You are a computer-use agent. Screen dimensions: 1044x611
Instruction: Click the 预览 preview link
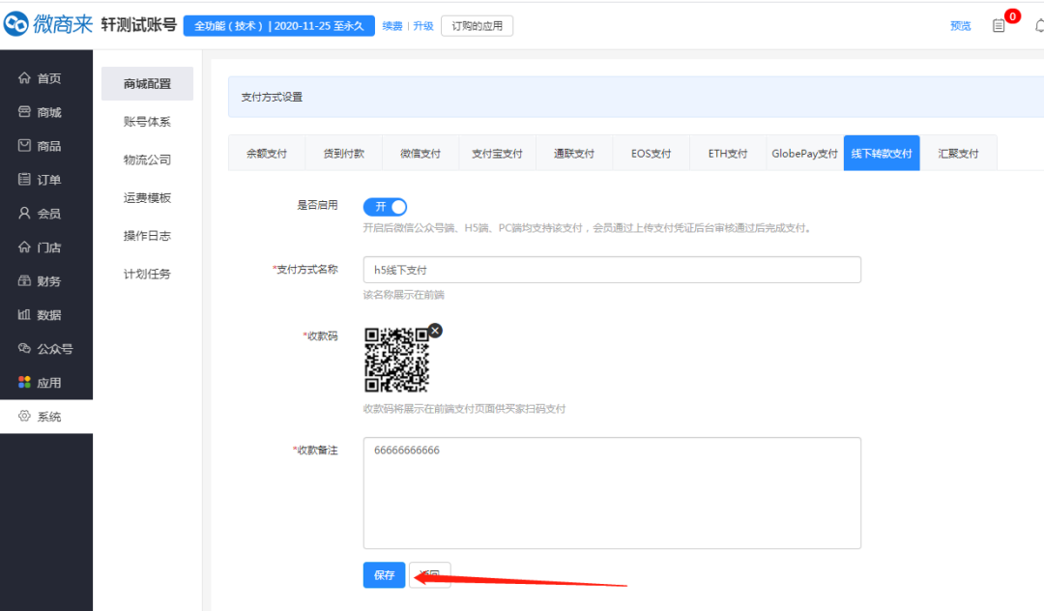[960, 26]
